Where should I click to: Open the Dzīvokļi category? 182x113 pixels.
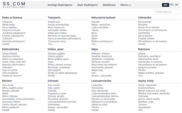tap(96, 22)
